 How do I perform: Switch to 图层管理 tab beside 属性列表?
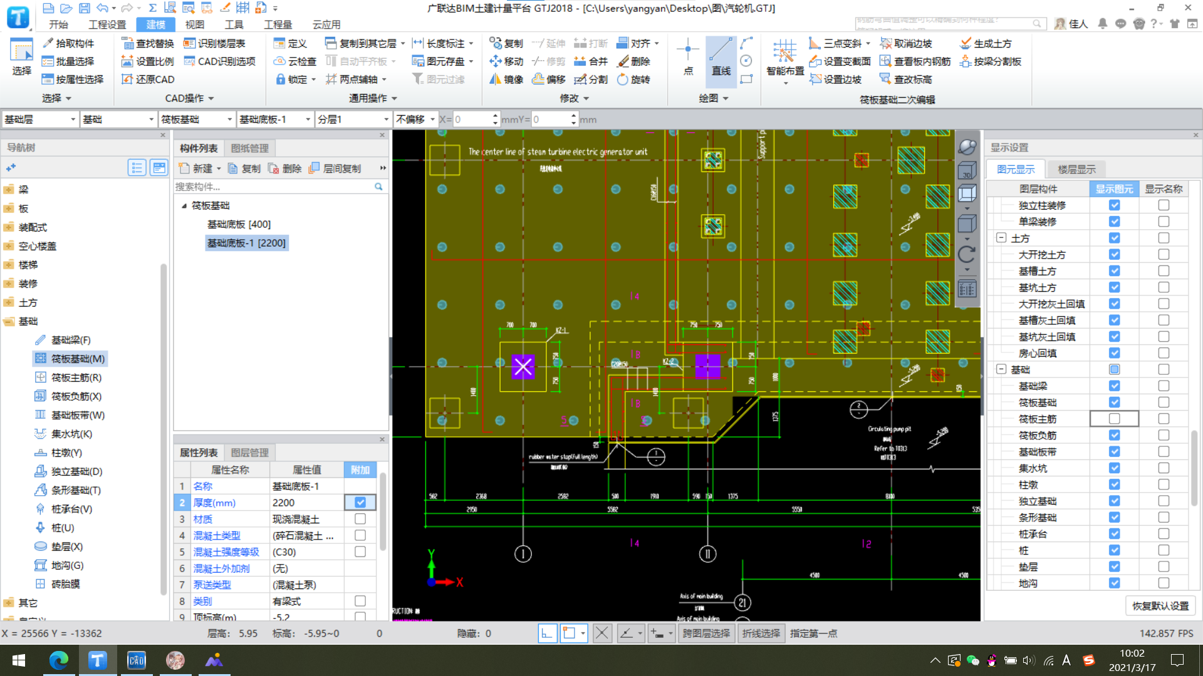[x=249, y=453]
